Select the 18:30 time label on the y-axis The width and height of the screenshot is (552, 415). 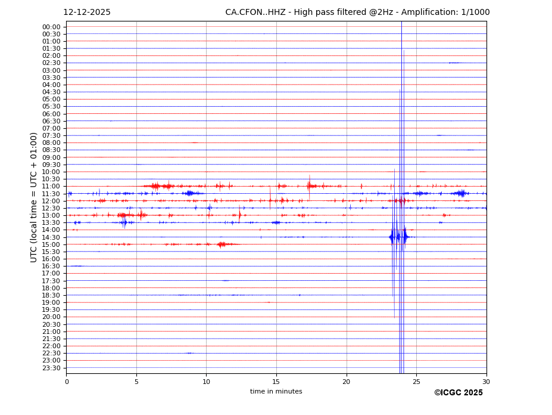51,295
